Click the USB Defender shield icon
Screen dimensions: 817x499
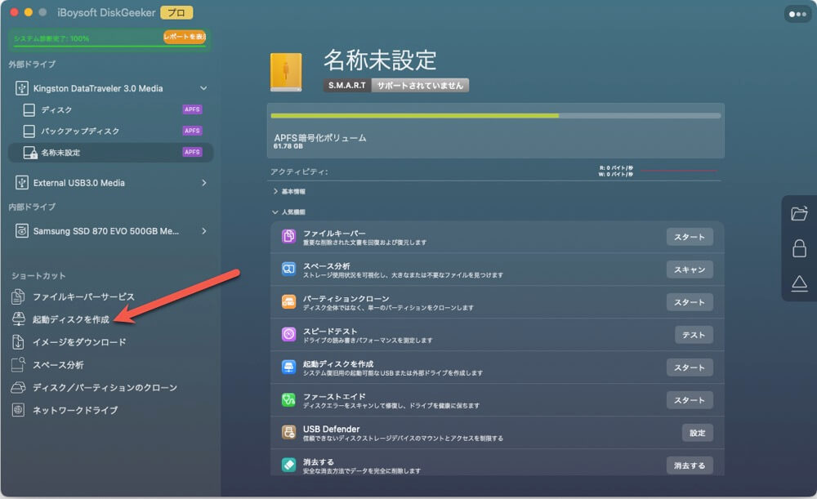click(288, 433)
